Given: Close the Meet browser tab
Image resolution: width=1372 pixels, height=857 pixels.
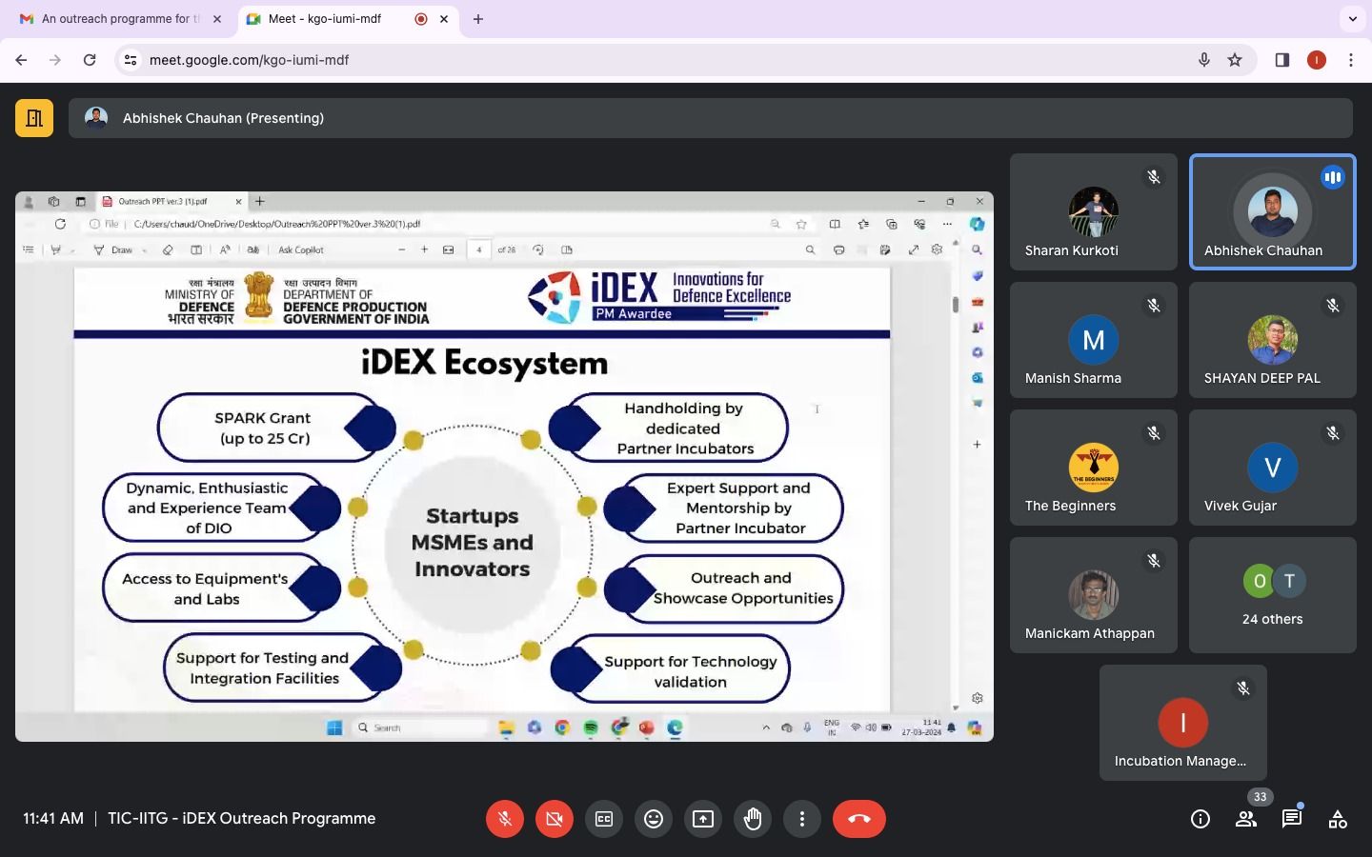Looking at the screenshot, I should (444, 19).
